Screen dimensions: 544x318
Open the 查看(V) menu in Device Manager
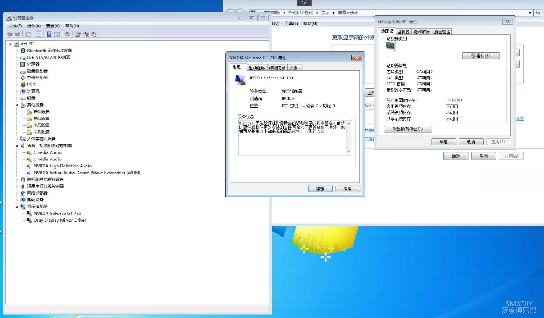(53, 26)
